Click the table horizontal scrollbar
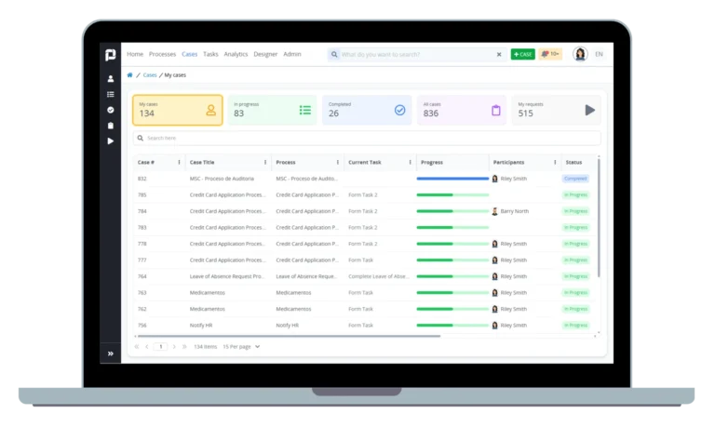Viewport: 715px width, 427px height. coord(289,337)
